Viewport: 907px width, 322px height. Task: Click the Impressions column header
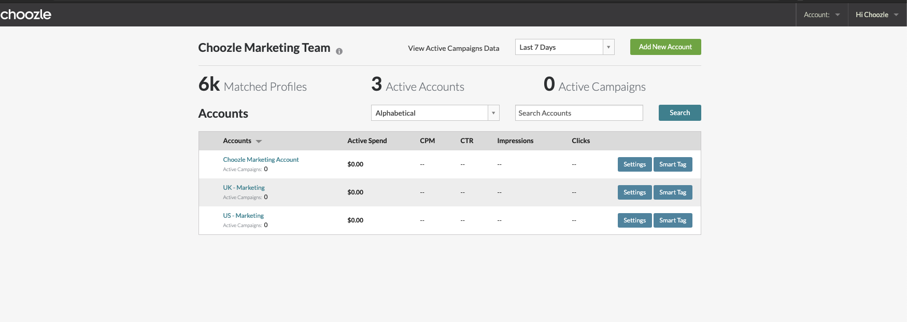click(x=515, y=141)
